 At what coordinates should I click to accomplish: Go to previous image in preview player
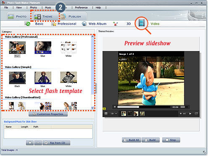[112, 114]
